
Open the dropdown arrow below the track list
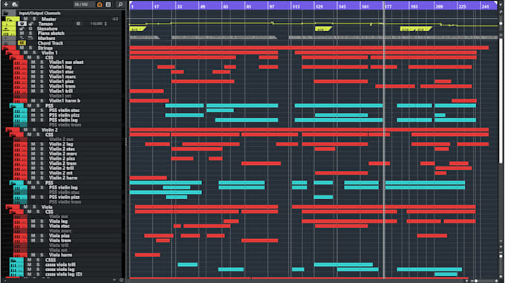click(114, 280)
